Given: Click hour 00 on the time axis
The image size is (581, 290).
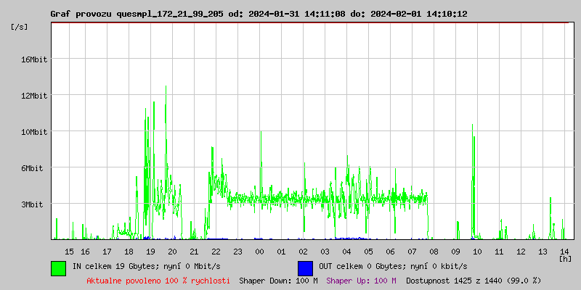Looking at the screenshot, I should [259, 251].
